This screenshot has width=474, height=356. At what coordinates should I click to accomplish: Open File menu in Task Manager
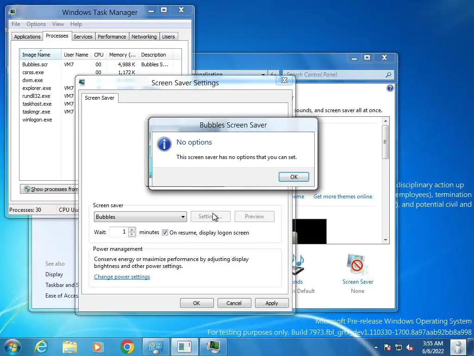tap(16, 24)
